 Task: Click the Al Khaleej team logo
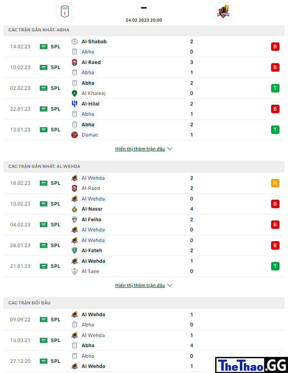coord(75,93)
